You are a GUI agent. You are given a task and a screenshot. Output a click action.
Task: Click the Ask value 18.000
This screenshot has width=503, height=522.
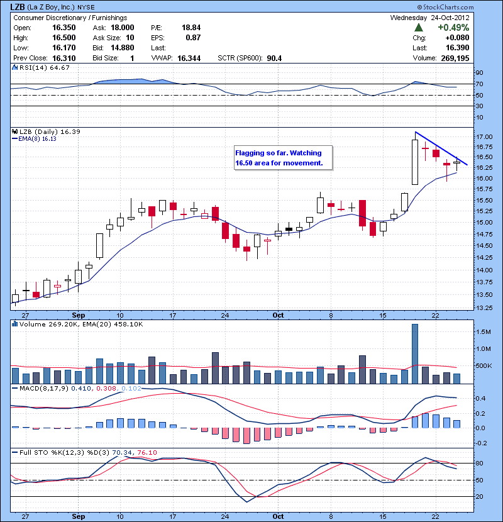click(123, 28)
